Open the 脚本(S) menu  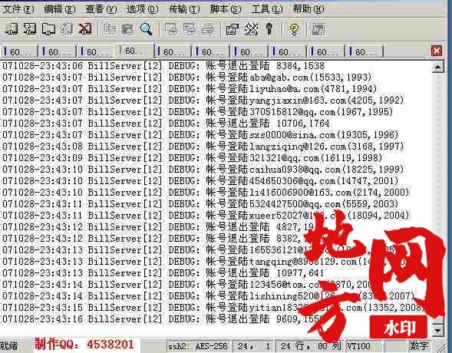[226, 9]
